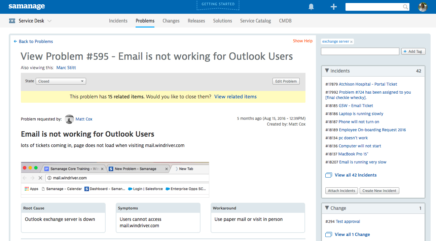Screen dimensions: 436x241
Task: Click the stack icon beside View all 42 Incidents
Action: 329,175
